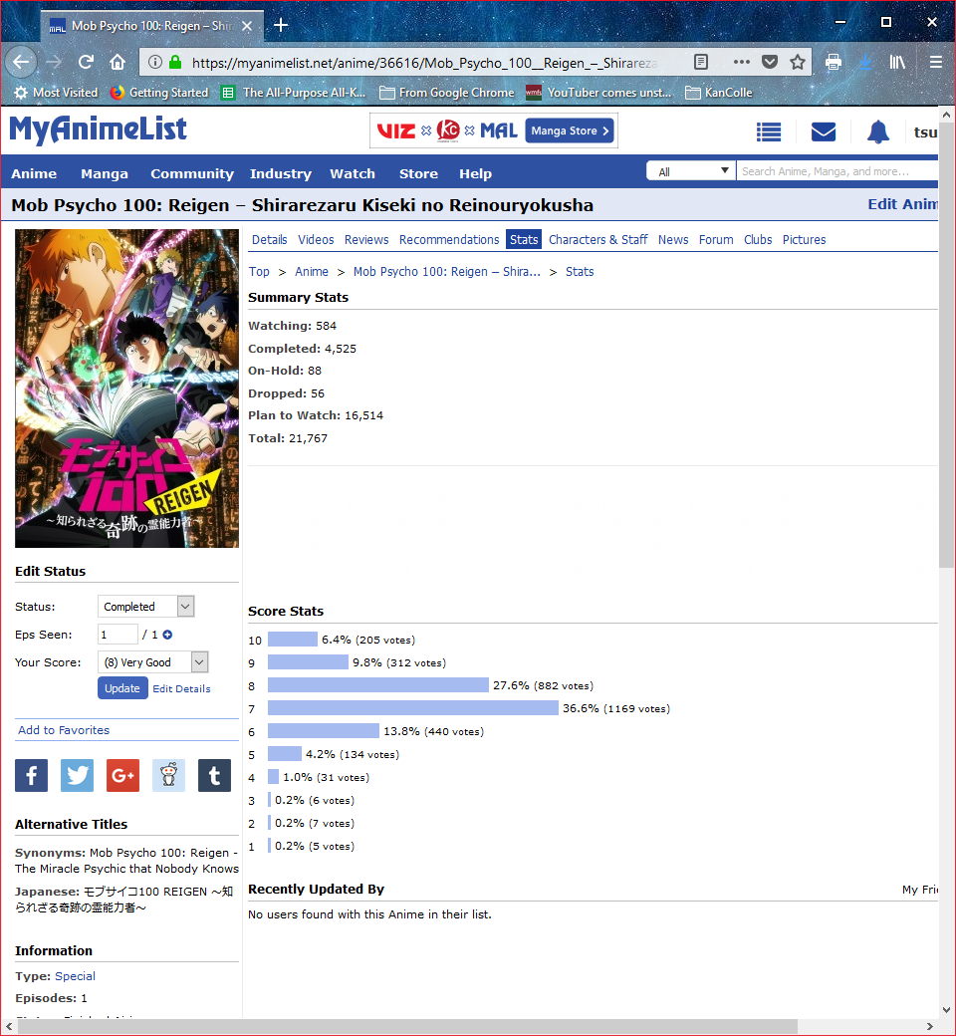Image resolution: width=956 pixels, height=1036 pixels.
Task: Open the MyAnimeList list icon in header
Action: click(x=769, y=132)
